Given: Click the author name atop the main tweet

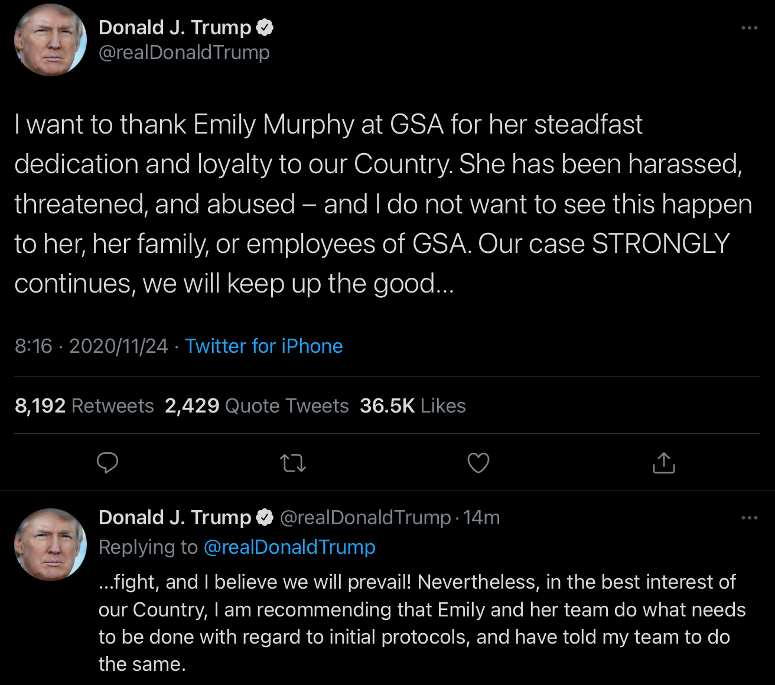Looking at the screenshot, I should click(x=175, y=27).
